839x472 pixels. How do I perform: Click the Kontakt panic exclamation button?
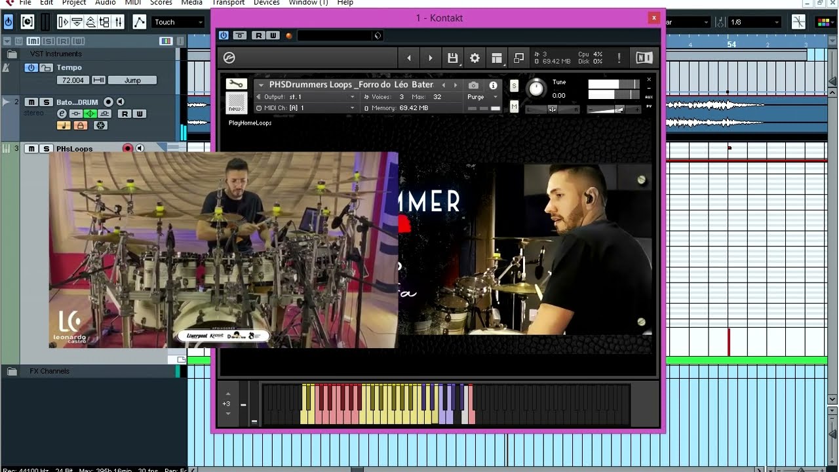[619, 58]
